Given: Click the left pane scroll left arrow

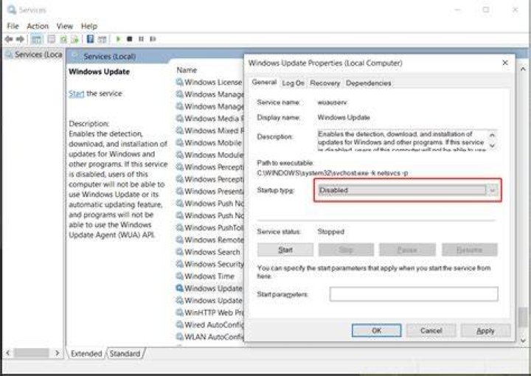Looking at the screenshot, I should click(8, 353).
